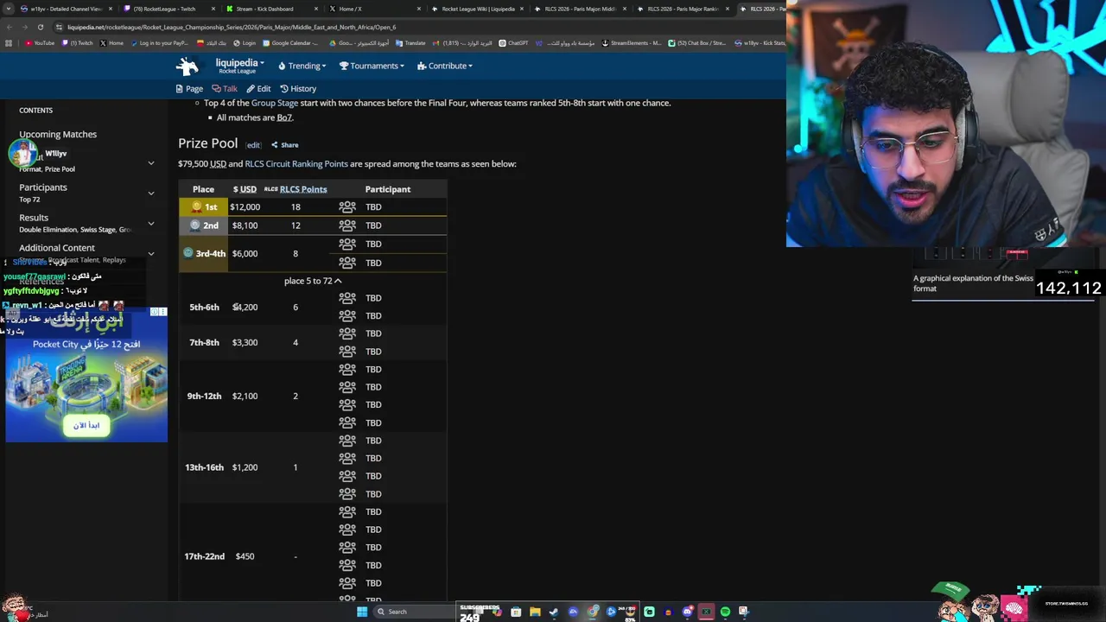Click the 9th-12th place cell
Screen dimensions: 1106x622
coord(204,396)
